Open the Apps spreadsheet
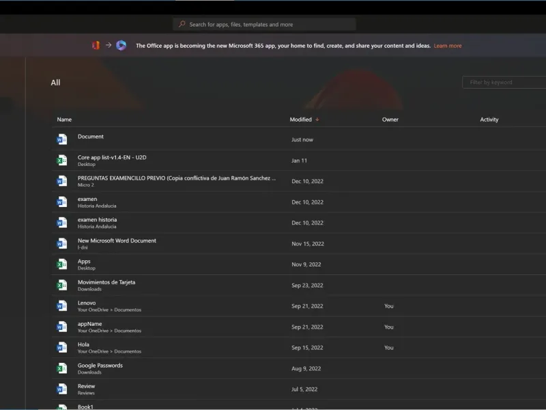Viewport: 546px width, 410px height. pos(84,262)
